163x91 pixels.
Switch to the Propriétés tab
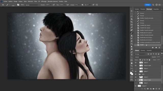[x=156, y=9]
